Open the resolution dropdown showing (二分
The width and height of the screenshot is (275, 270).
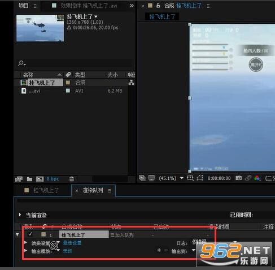(270, 178)
